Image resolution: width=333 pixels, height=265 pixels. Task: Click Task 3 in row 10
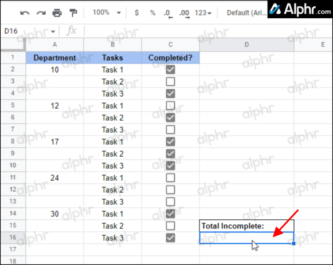112,166
